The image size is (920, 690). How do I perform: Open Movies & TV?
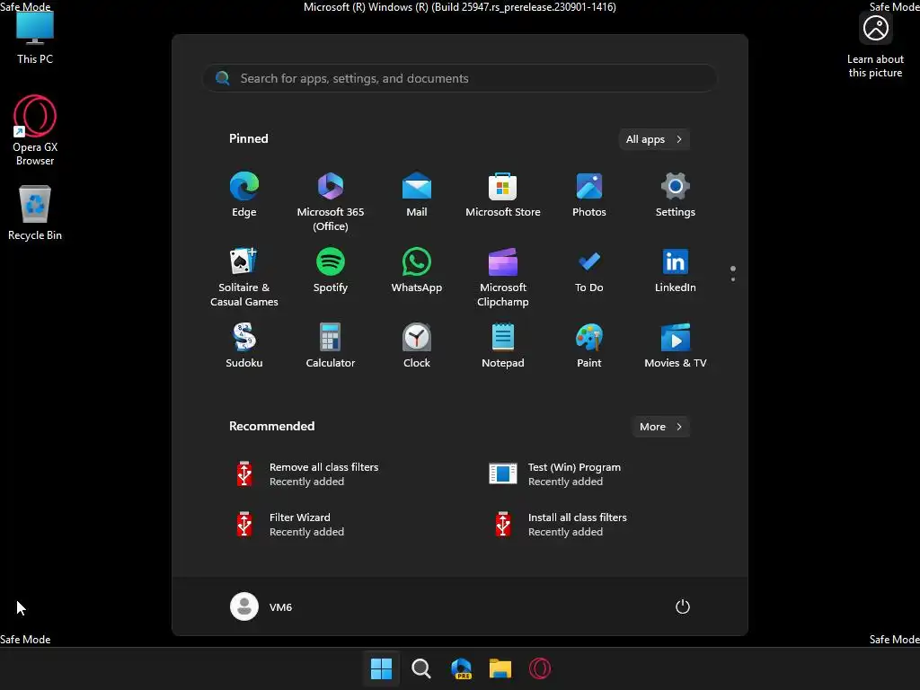tap(676, 346)
